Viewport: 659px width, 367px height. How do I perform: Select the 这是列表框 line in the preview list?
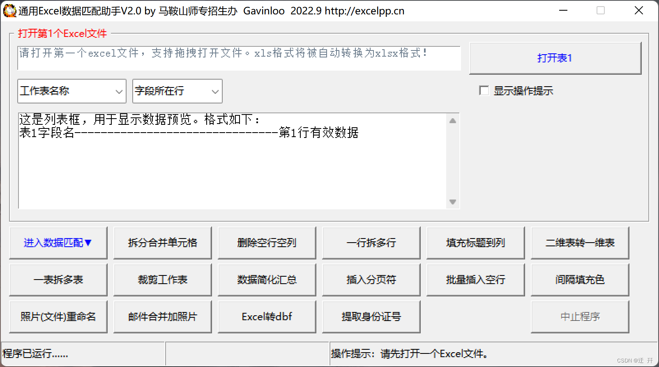[232, 119]
